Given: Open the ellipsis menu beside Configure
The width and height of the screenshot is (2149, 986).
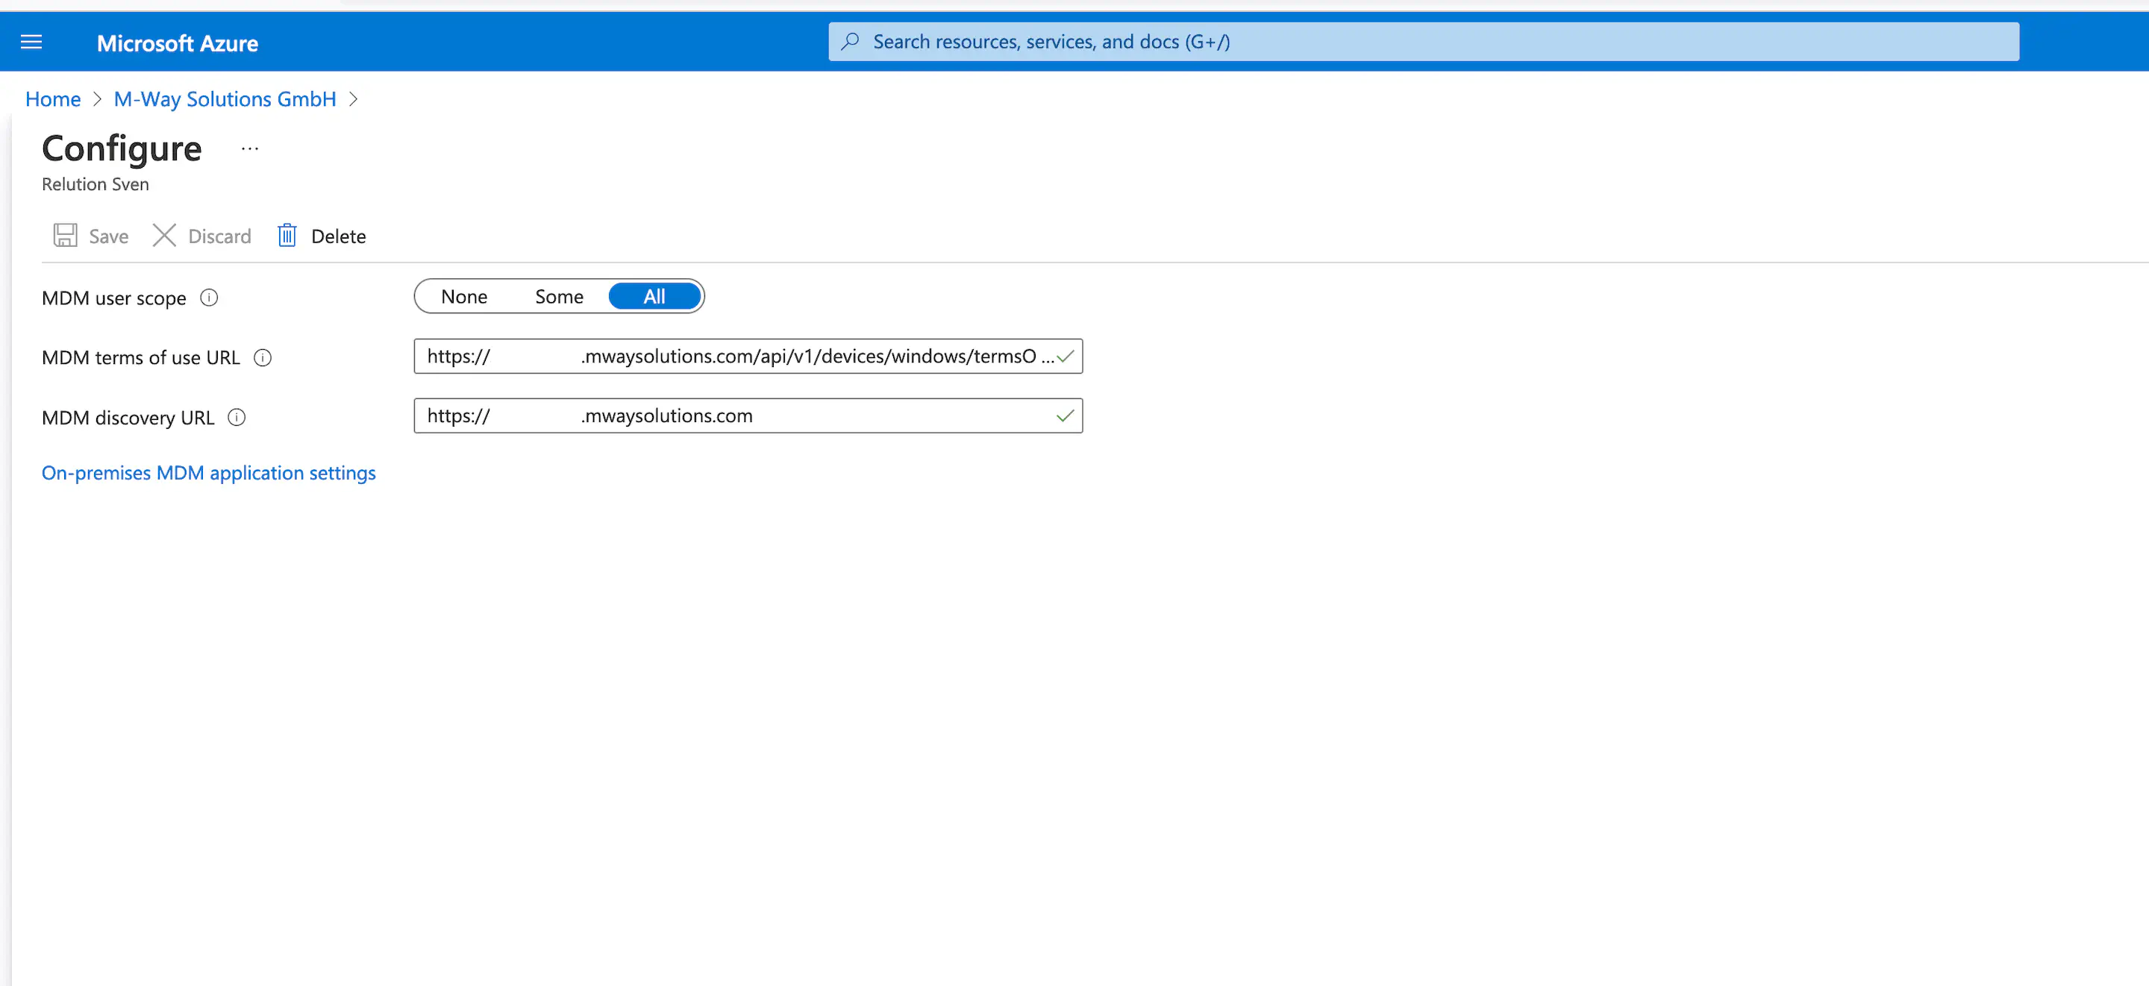Looking at the screenshot, I should pyautogui.click(x=249, y=149).
